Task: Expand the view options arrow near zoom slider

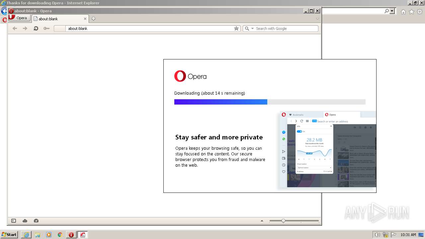Action: point(262,221)
